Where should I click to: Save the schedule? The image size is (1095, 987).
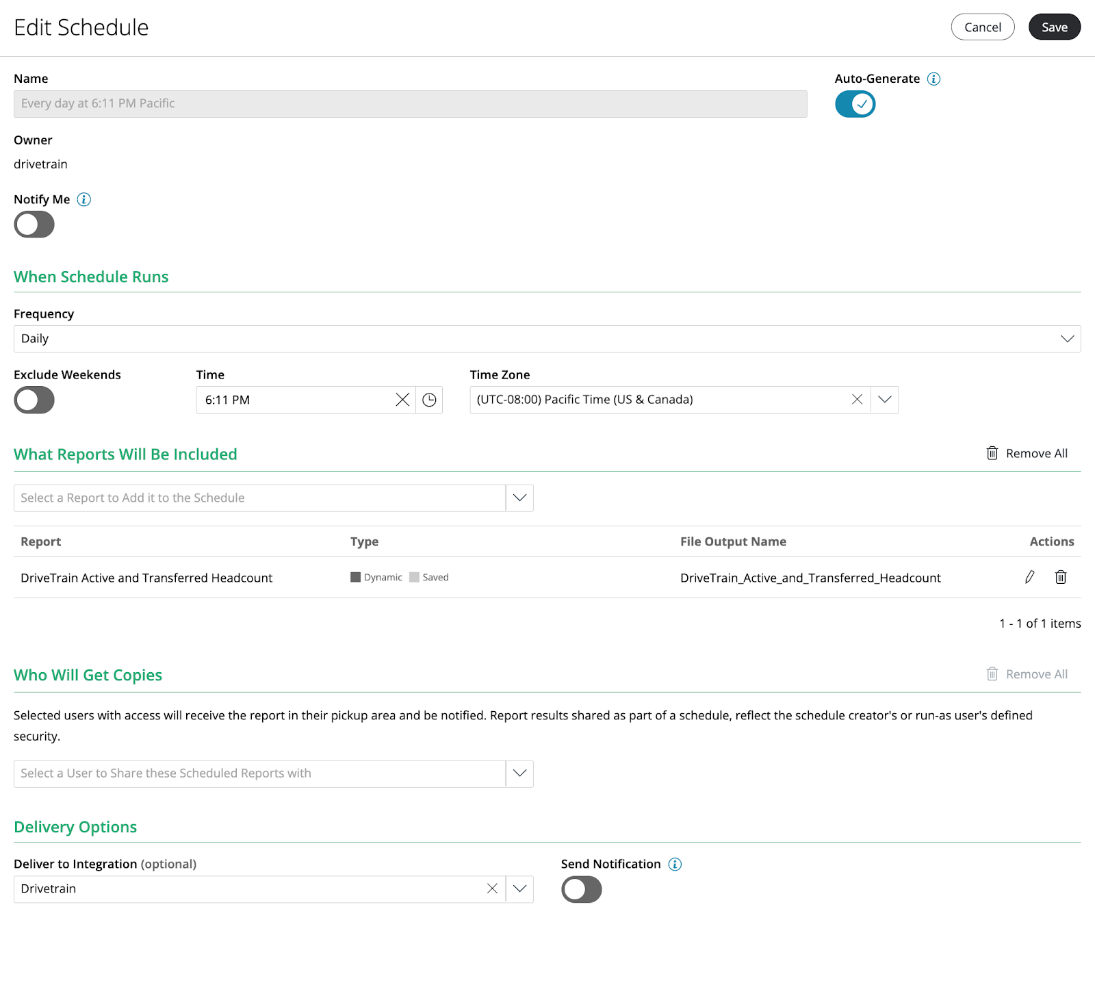point(1054,27)
